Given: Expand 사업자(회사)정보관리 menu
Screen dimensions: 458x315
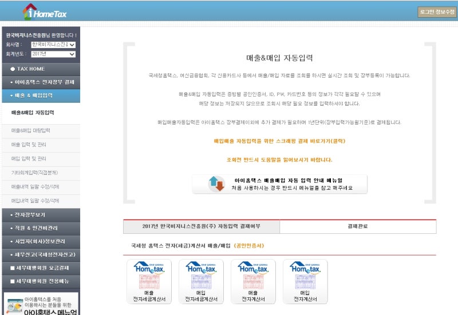Looking at the screenshot, I should [x=41, y=241].
